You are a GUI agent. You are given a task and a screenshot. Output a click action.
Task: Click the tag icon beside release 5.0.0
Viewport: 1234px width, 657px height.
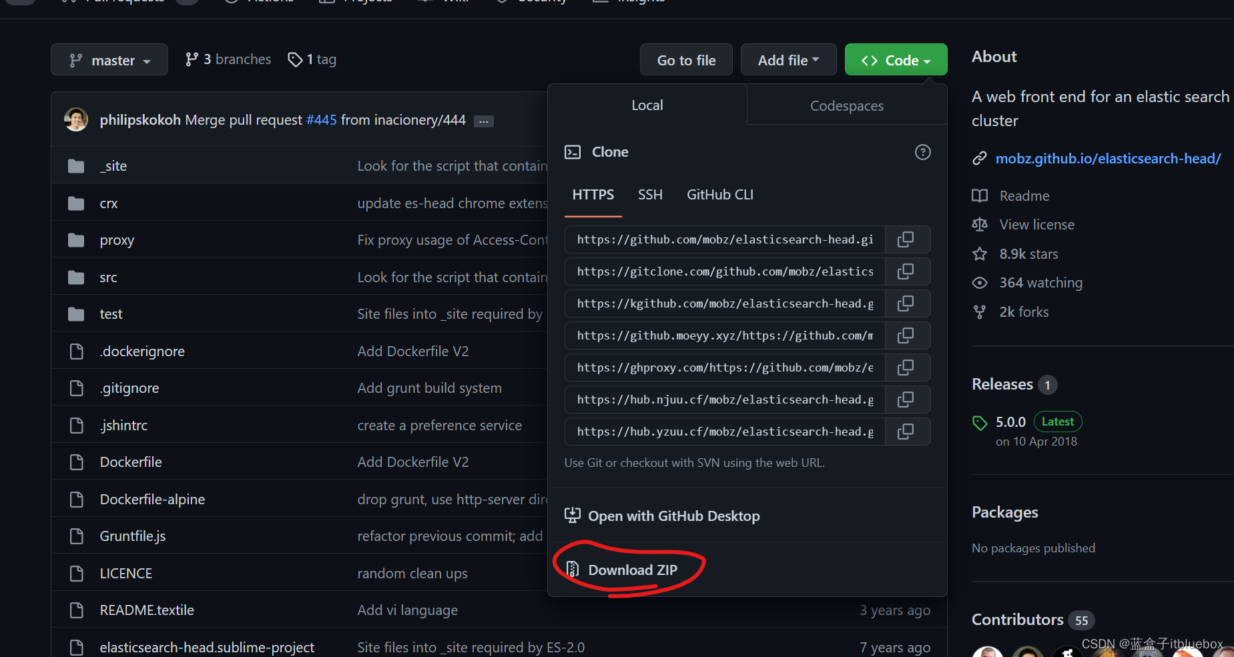tap(980, 422)
